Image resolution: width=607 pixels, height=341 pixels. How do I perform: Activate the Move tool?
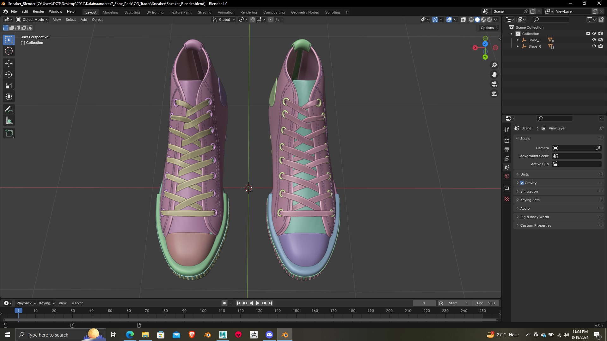(9, 63)
